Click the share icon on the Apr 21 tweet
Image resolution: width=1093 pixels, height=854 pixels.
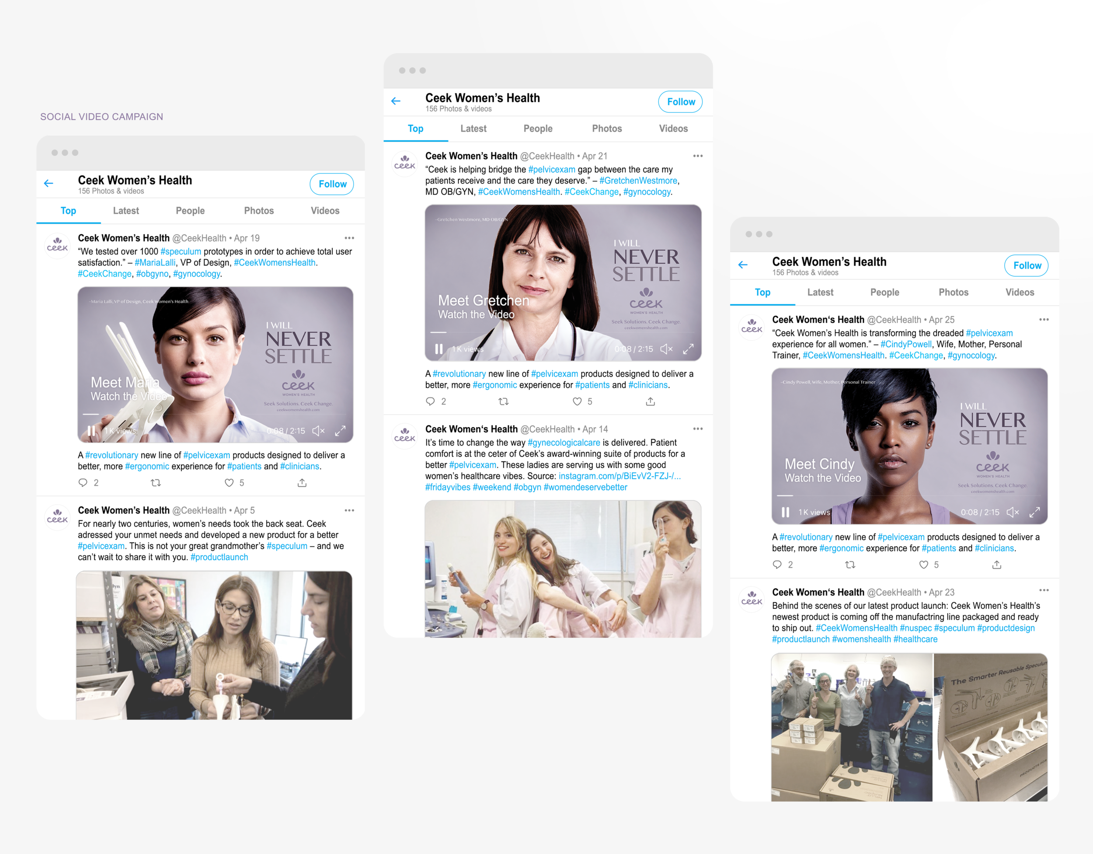[650, 401]
